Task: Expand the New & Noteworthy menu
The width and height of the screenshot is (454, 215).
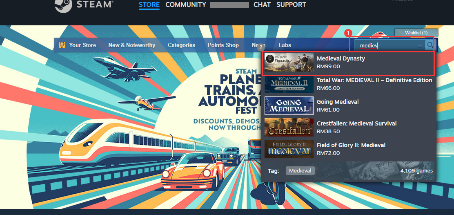Action: pos(132,45)
